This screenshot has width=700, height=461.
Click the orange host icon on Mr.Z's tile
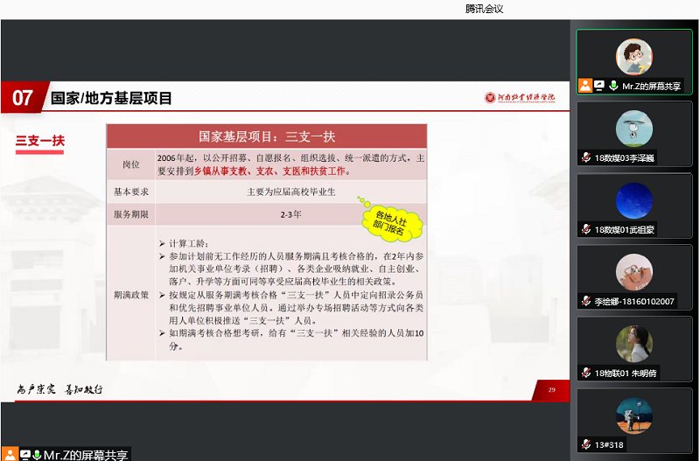point(585,86)
